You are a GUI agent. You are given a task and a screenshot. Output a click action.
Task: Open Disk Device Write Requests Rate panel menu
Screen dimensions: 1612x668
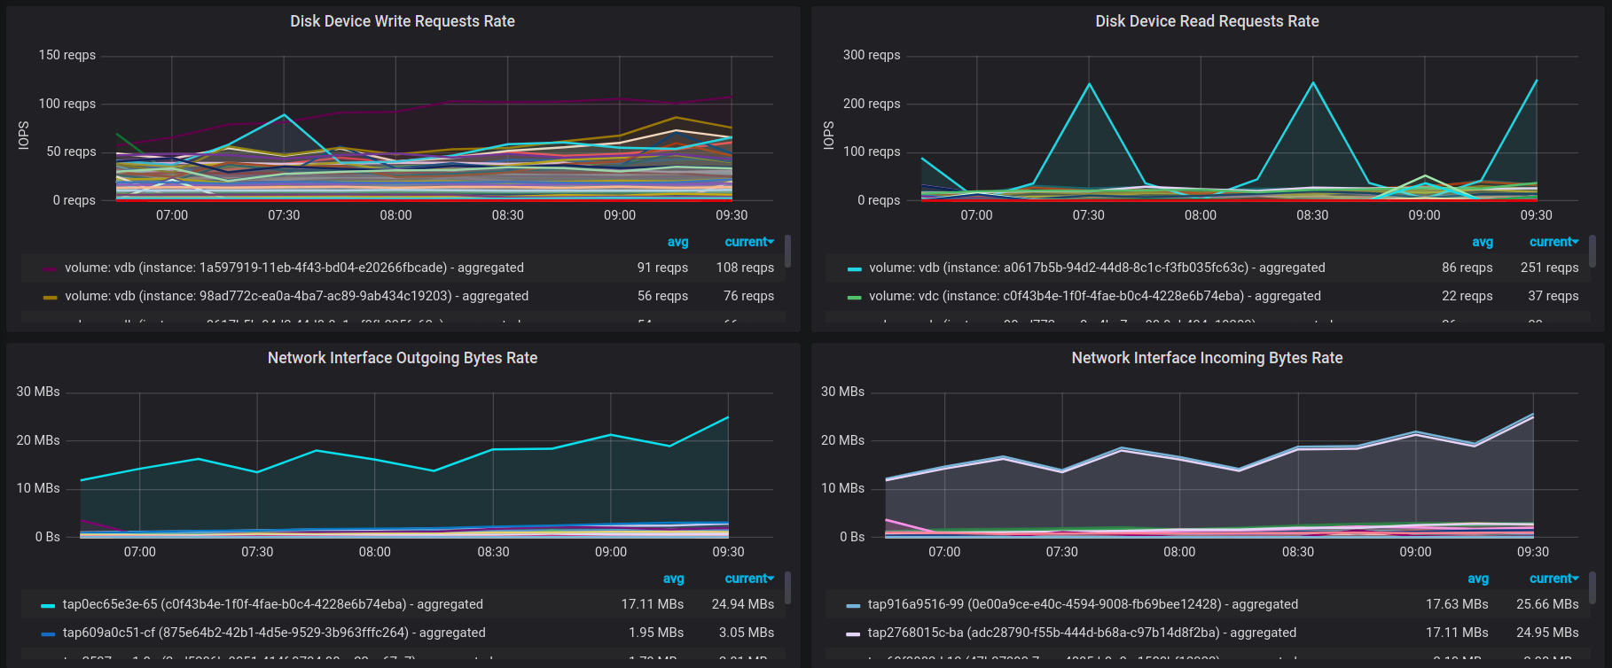tap(403, 21)
